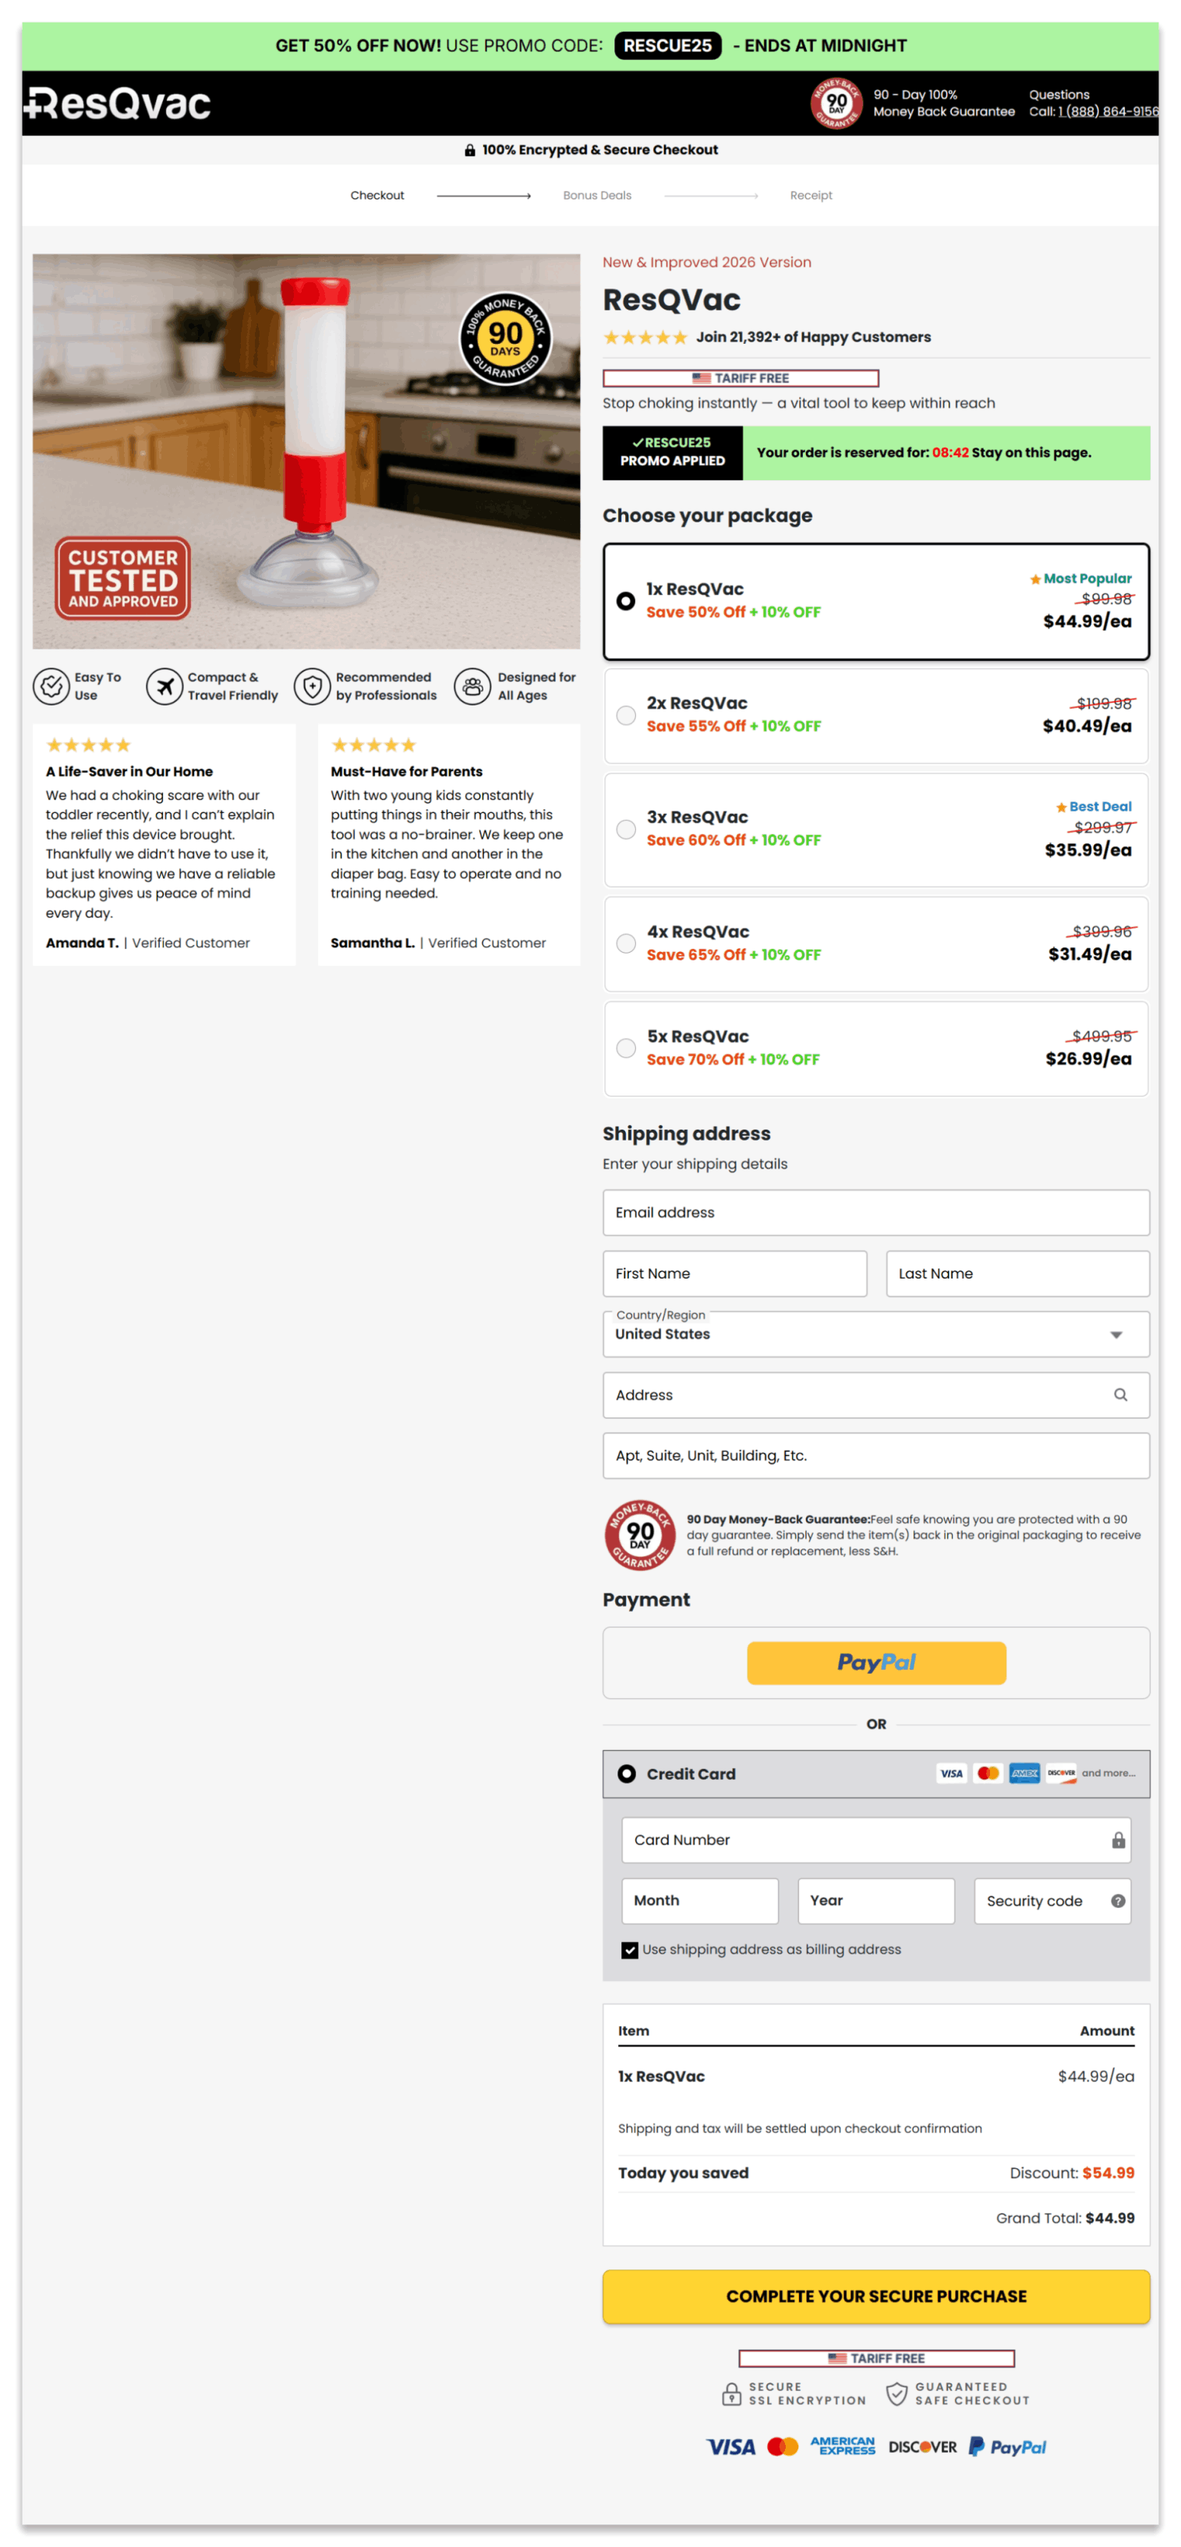Click the footer PayPal logo
This screenshot has width=1181, height=2547.
[1007, 2447]
